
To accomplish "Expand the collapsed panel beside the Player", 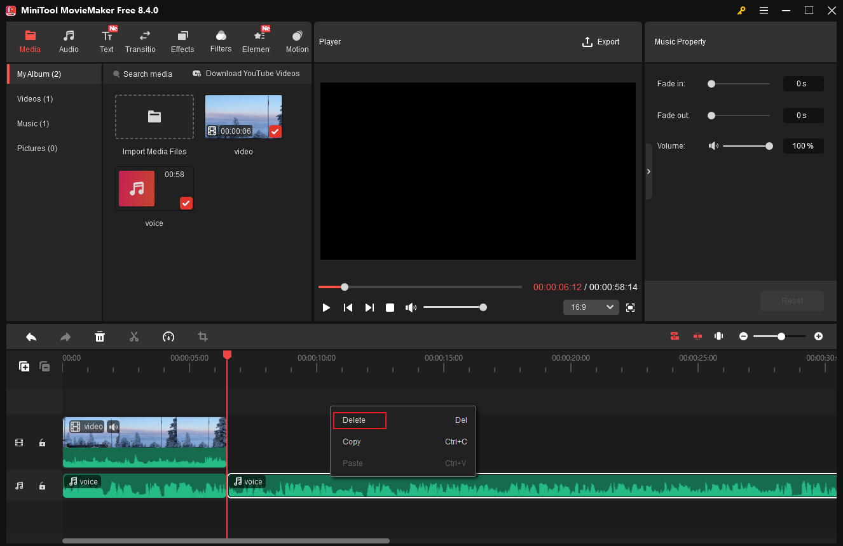I will tap(648, 171).
